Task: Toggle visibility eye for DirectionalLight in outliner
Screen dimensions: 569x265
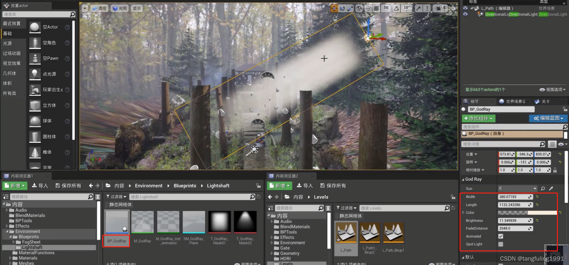Action: click(465, 14)
